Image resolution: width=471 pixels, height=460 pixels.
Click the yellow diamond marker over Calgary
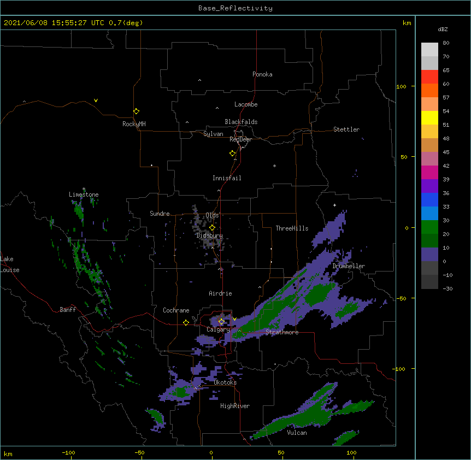(x=221, y=322)
